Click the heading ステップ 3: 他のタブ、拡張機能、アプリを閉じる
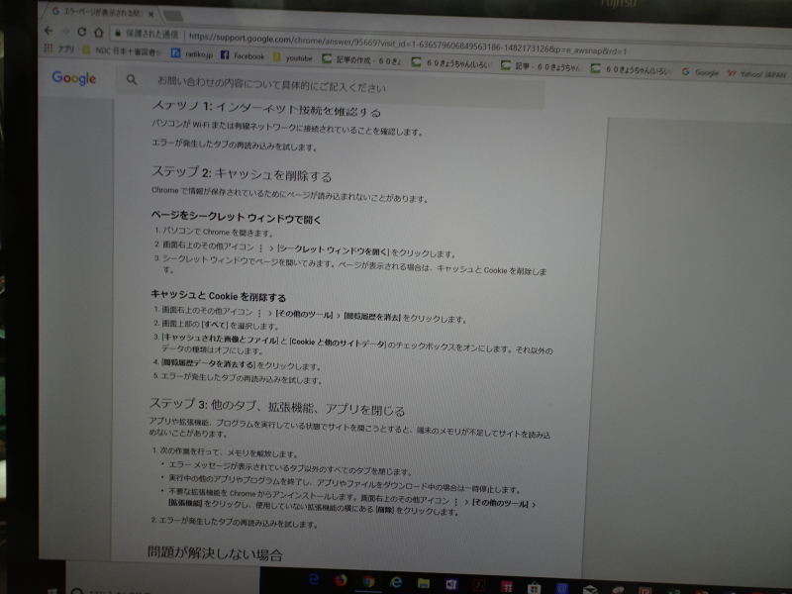The image size is (792, 594). (277, 407)
